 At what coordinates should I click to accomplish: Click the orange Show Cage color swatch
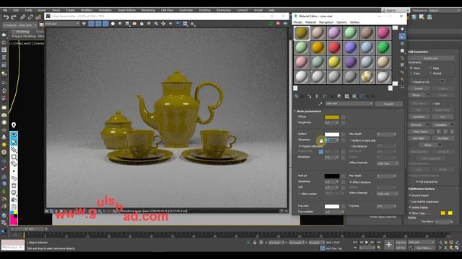[x=443, y=213]
